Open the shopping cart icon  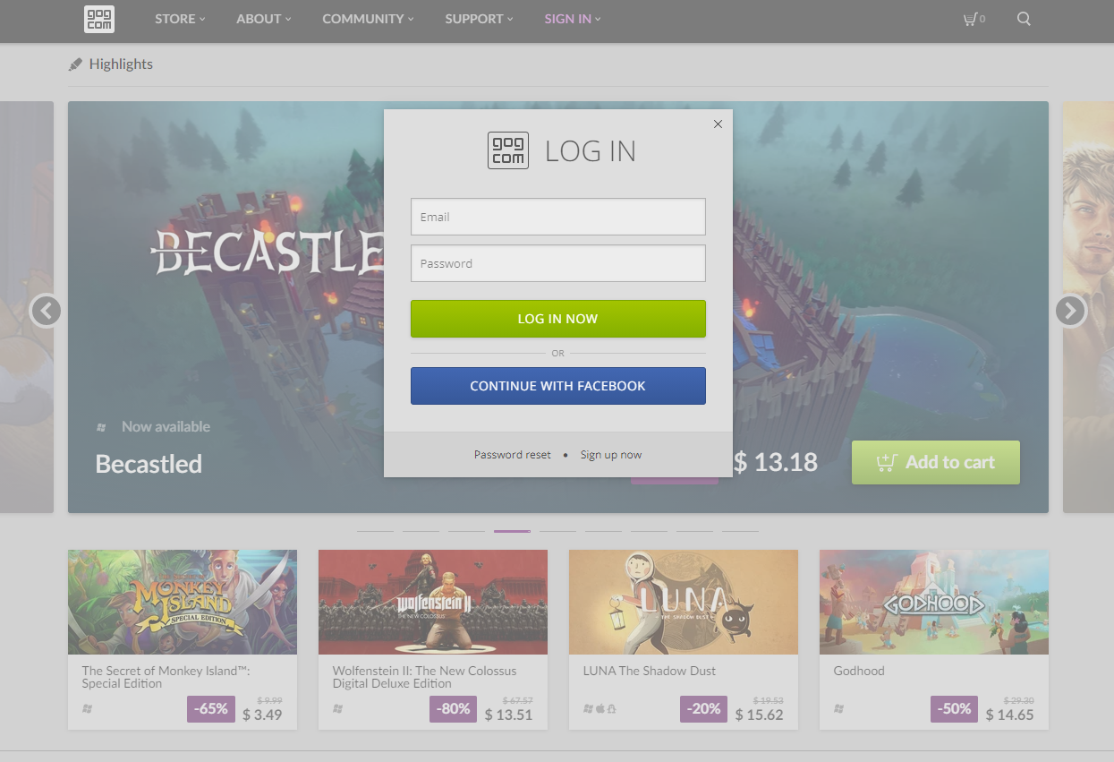pos(969,19)
